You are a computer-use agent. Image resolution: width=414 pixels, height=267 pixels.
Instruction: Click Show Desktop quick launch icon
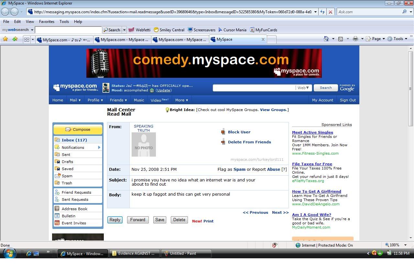pyautogui.click(x=36, y=253)
